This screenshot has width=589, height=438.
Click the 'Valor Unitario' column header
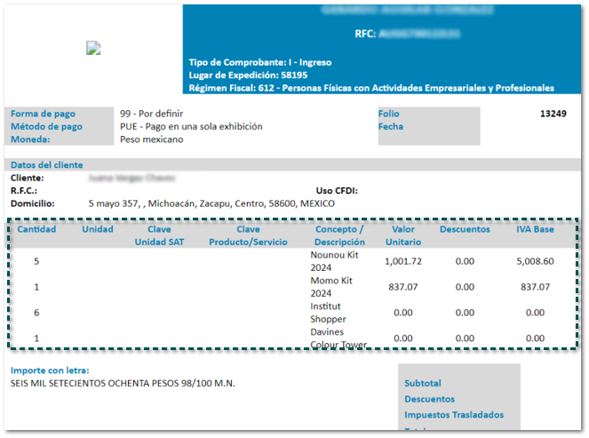[403, 235]
